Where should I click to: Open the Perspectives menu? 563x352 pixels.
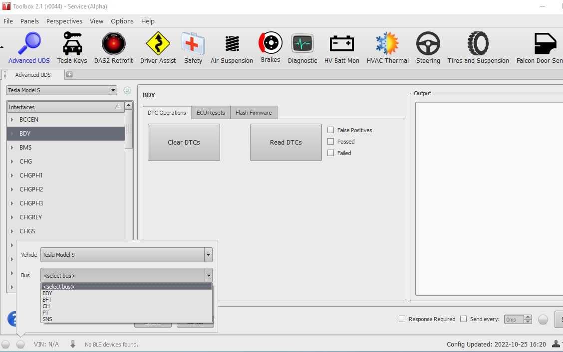coord(64,21)
